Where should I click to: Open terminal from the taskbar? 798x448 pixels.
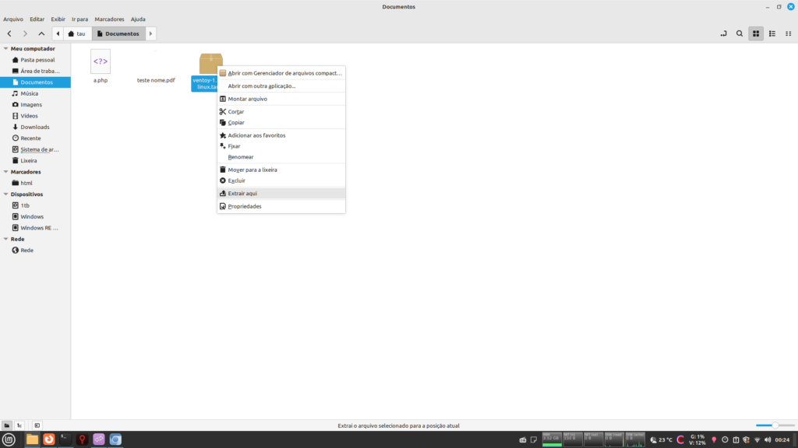coord(65,439)
